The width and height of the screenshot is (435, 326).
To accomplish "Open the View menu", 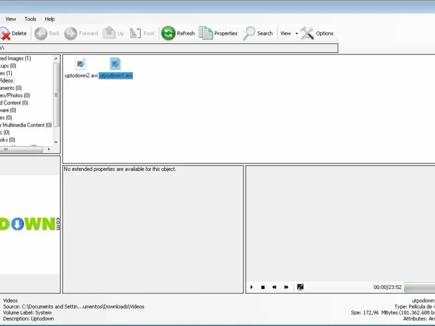I will tap(10, 19).
